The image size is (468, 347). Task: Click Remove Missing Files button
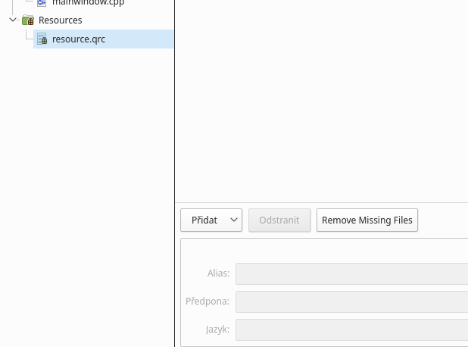point(367,220)
